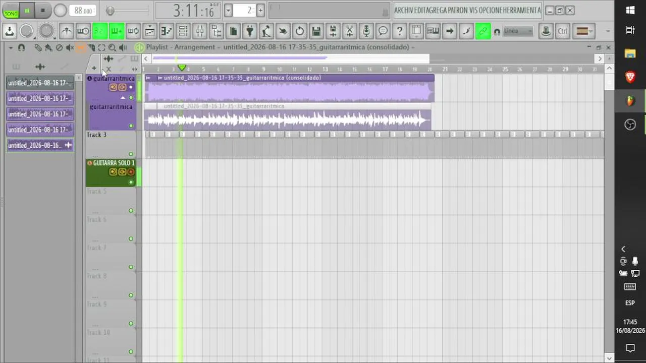The image size is (646, 363).
Task: Click the top hat icon in toolbar
Action: click(x=546, y=31)
